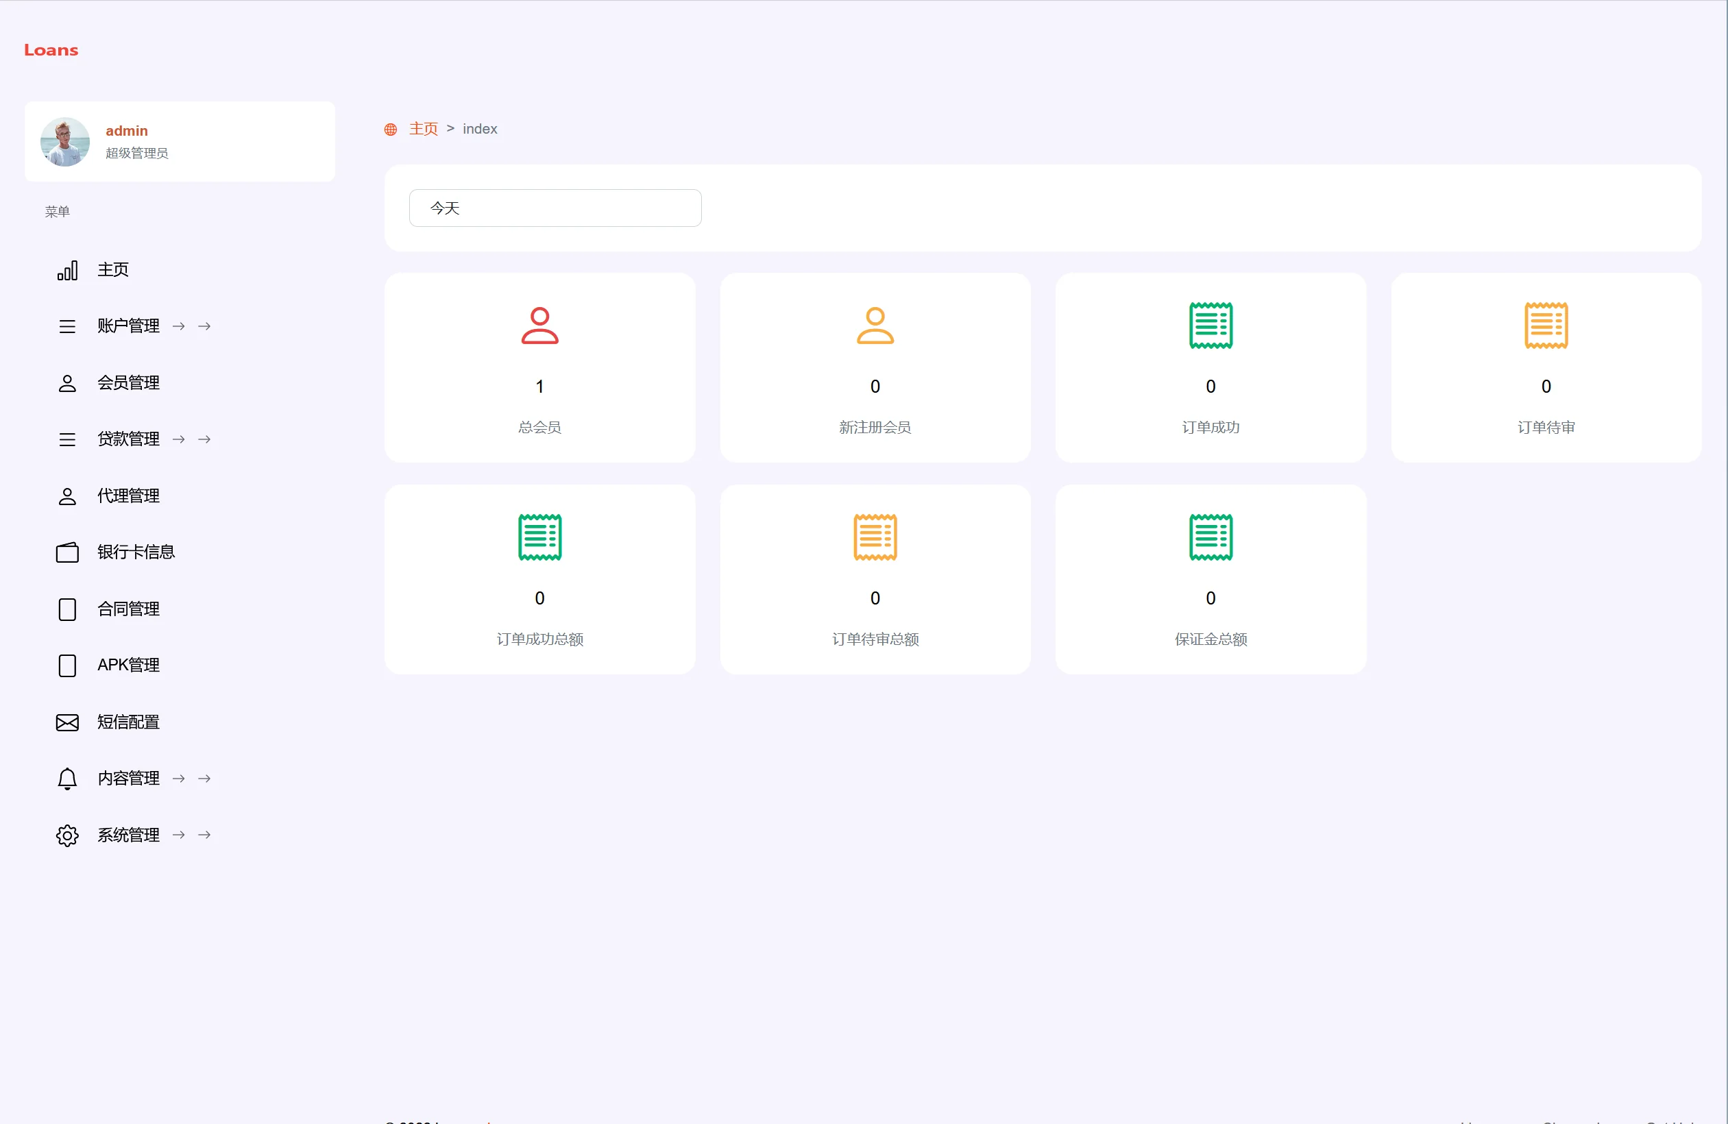Click the 主页 breadcrumb link
The width and height of the screenshot is (1728, 1124).
pyautogui.click(x=424, y=129)
